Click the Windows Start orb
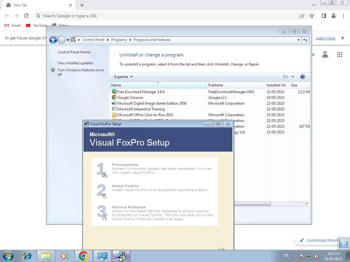 8,256
